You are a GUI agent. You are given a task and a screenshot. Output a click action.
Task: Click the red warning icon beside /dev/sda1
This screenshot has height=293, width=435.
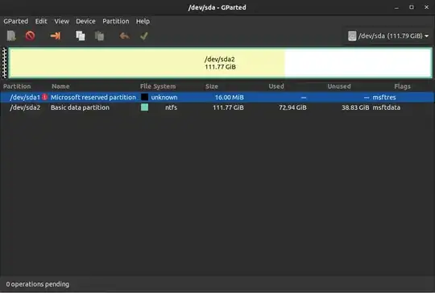point(44,98)
